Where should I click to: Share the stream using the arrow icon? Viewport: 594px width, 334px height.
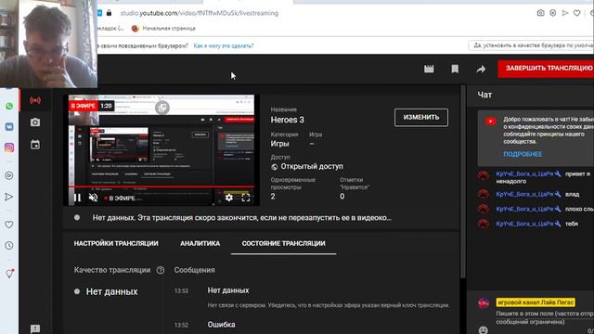(481, 69)
